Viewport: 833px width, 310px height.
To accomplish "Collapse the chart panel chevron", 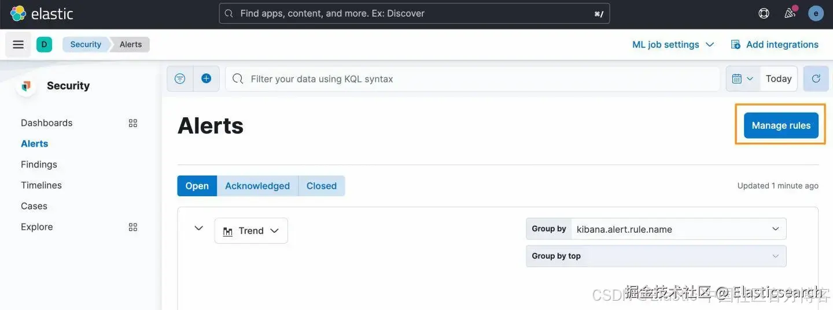I will 198,228.
